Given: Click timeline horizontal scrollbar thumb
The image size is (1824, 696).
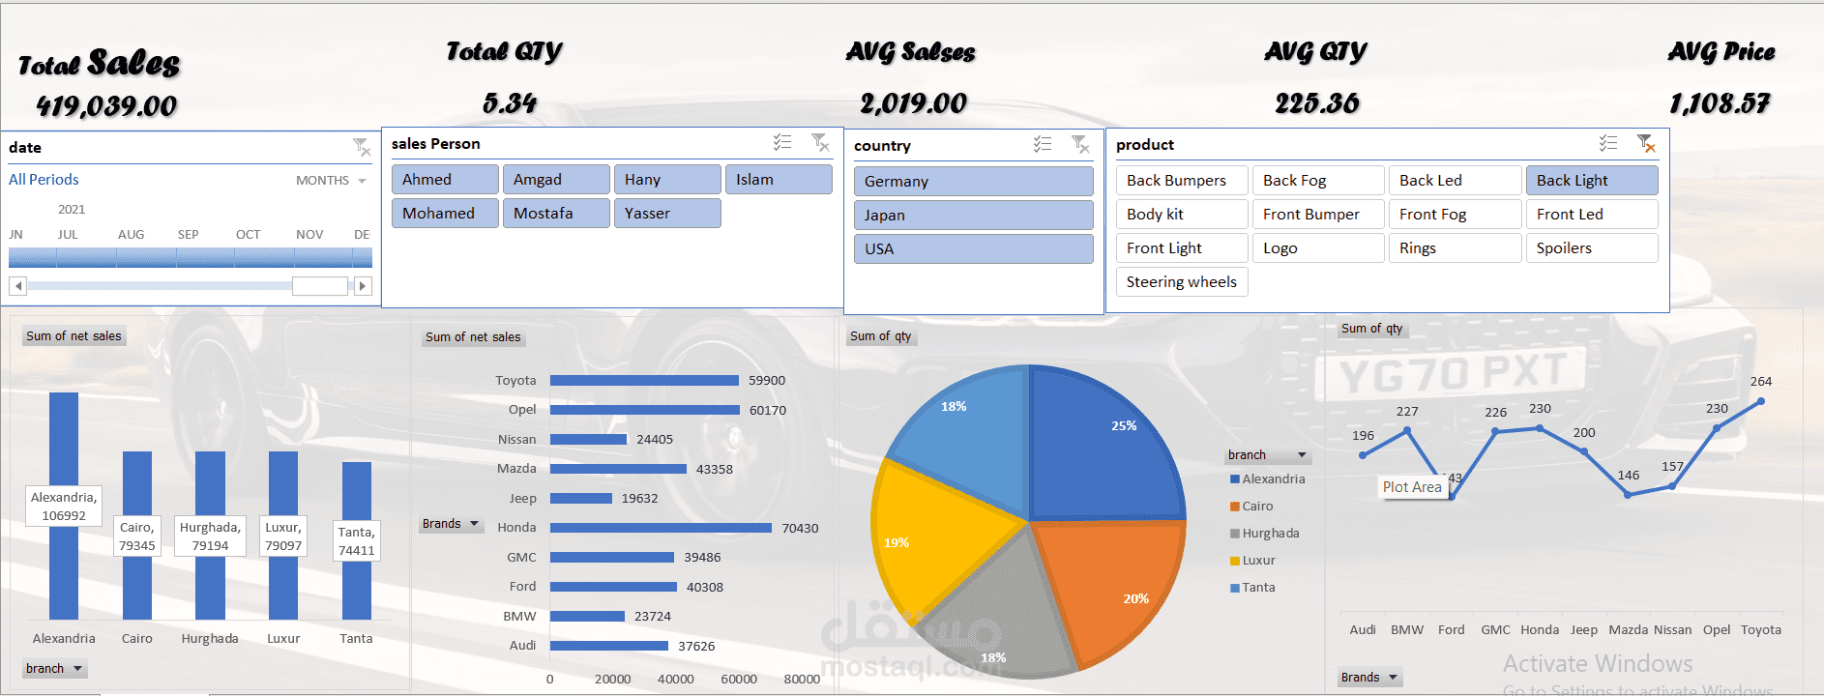Looking at the screenshot, I should [x=320, y=286].
